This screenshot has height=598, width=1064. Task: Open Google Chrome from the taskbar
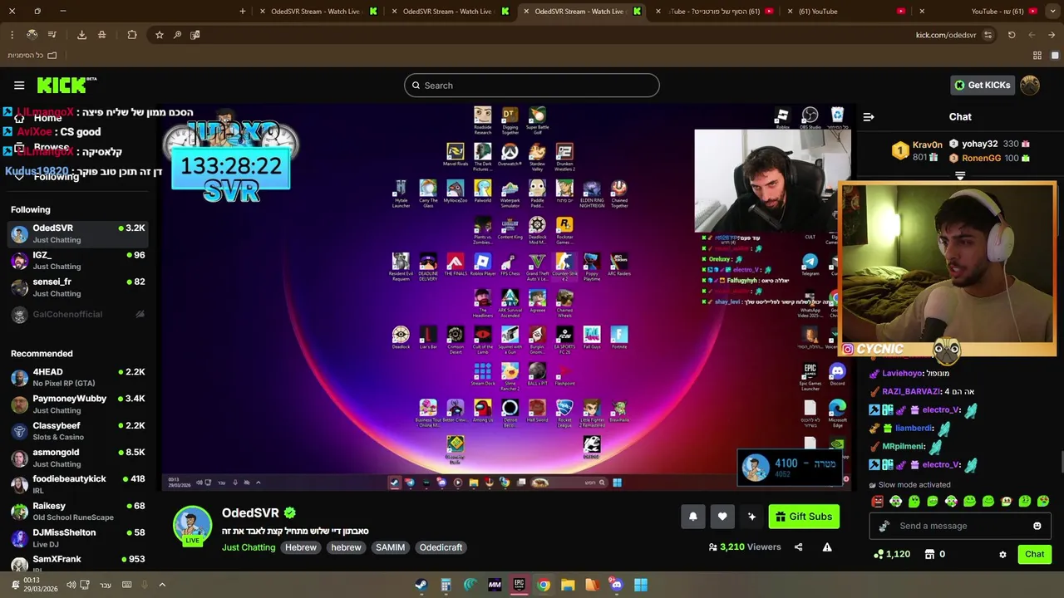coord(544,585)
